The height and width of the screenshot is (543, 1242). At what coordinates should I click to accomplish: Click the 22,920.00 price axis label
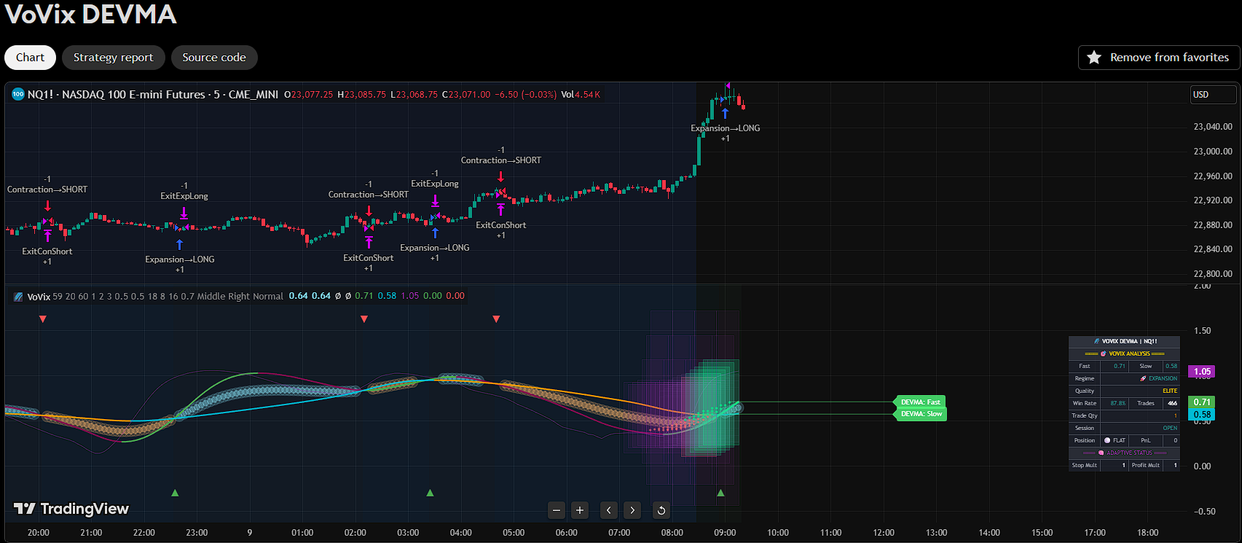(1213, 200)
